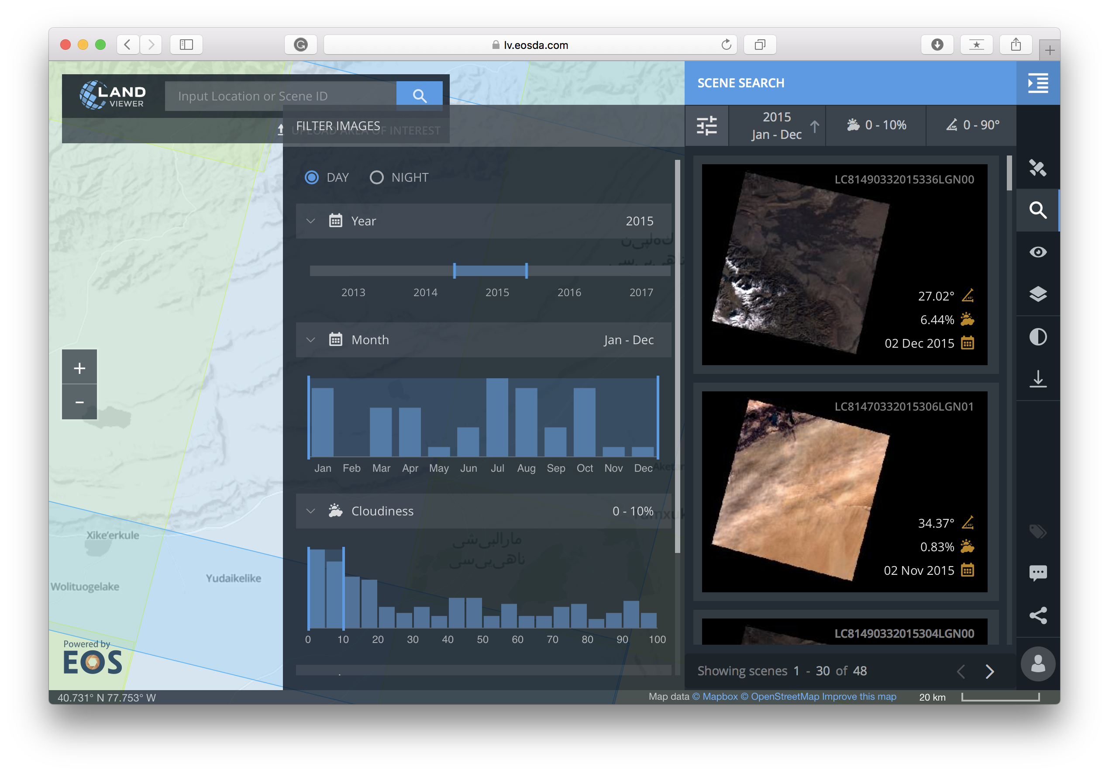Open the comment bubble feedback icon
Viewport: 1109px width, 774px height.
pos(1037,573)
